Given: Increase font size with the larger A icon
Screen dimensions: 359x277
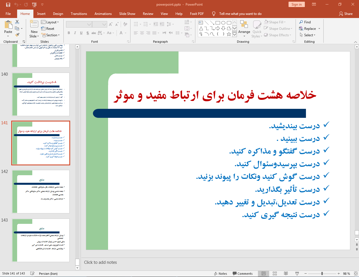Looking at the screenshot, I should [x=111, y=24].
